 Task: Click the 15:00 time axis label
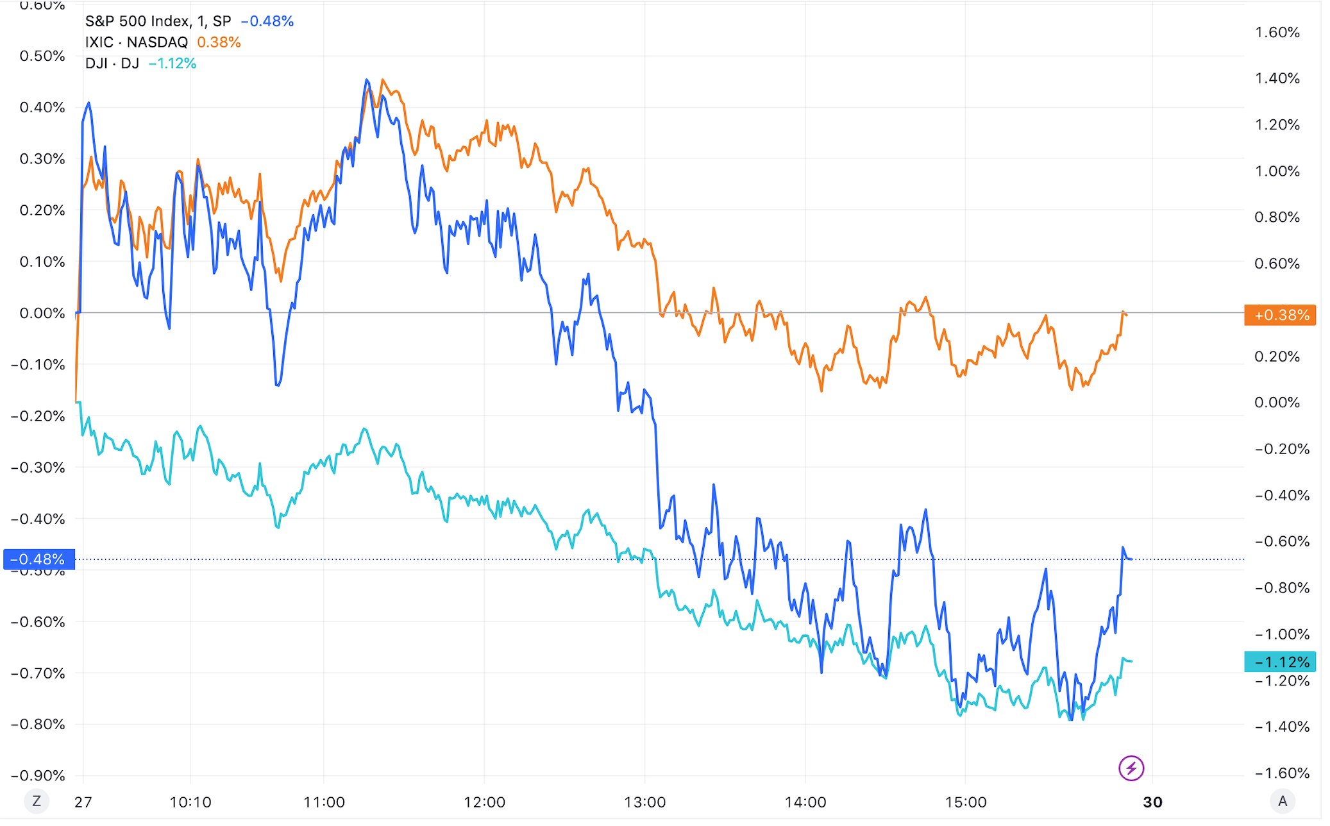click(x=966, y=802)
